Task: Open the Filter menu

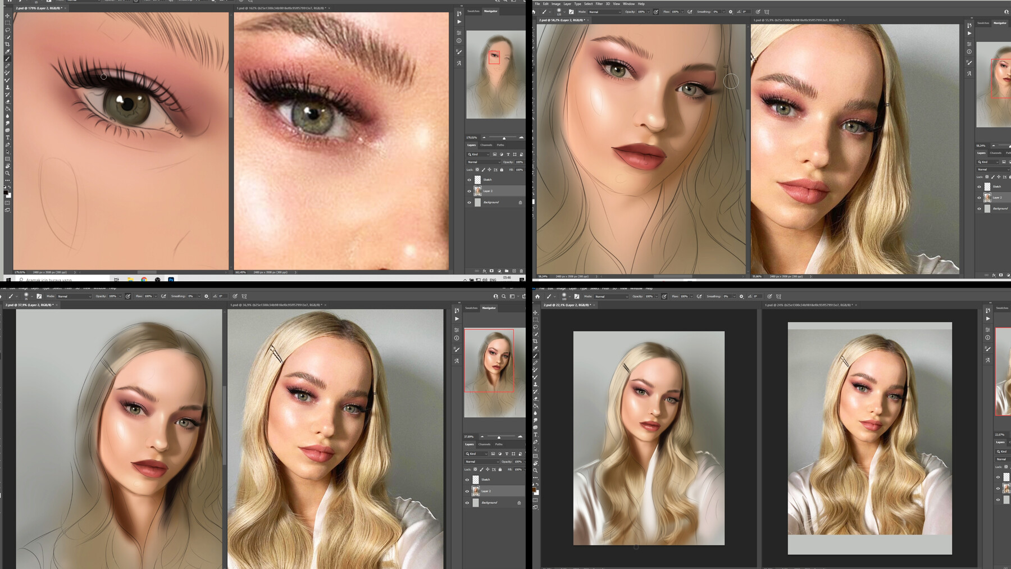Action: tap(599, 4)
